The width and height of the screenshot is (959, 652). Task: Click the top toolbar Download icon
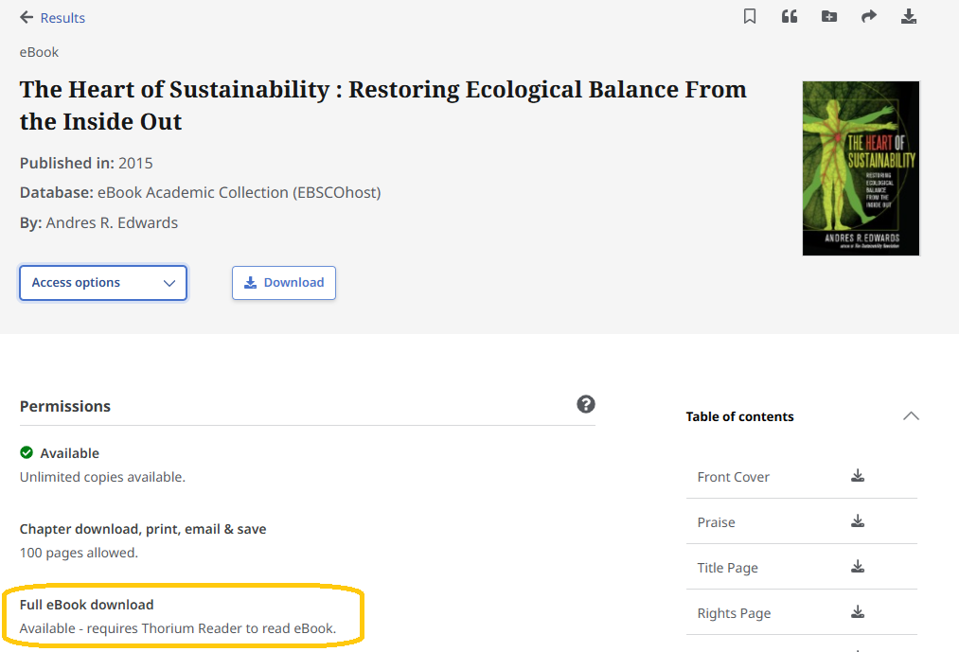909,16
